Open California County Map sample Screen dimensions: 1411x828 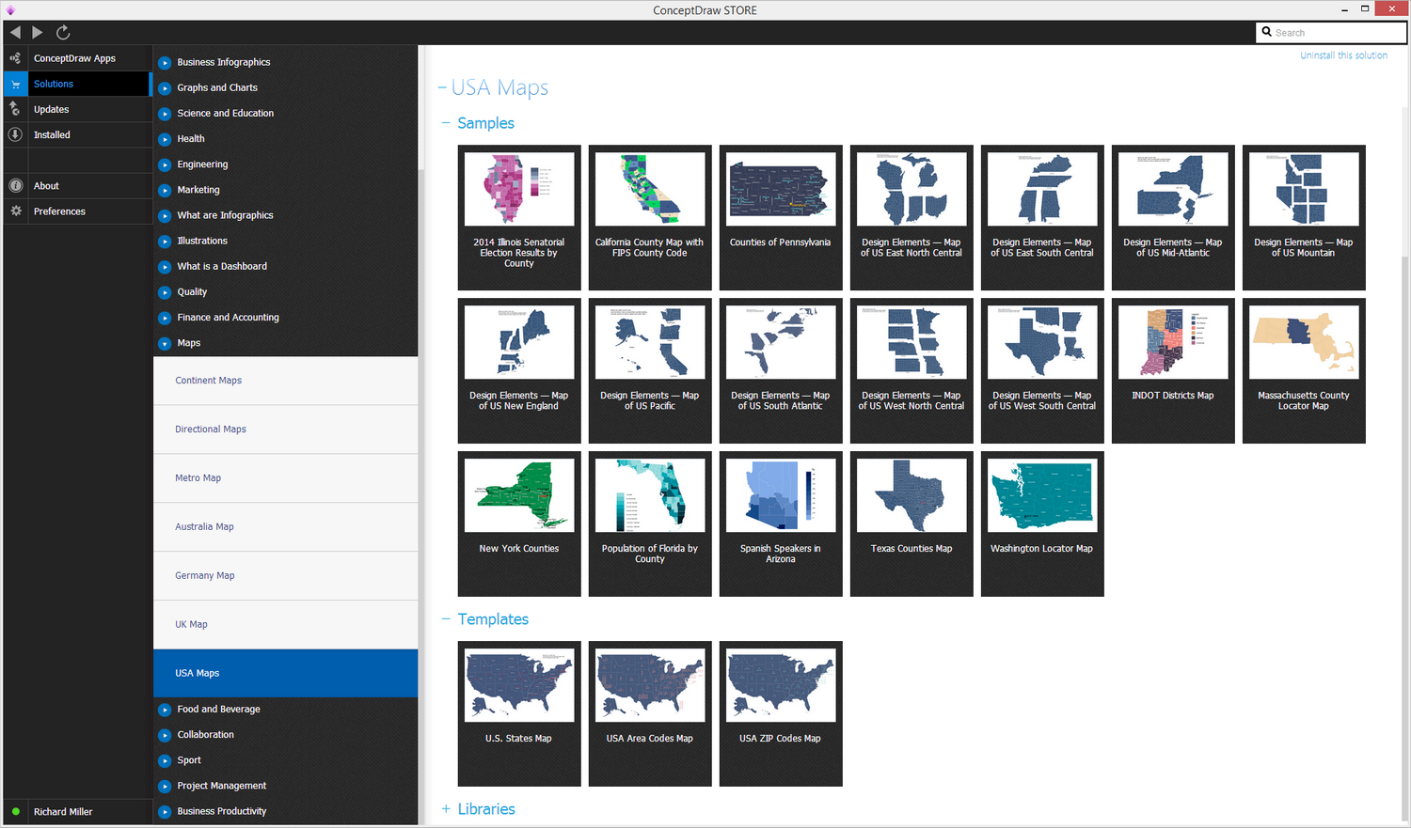tap(650, 217)
